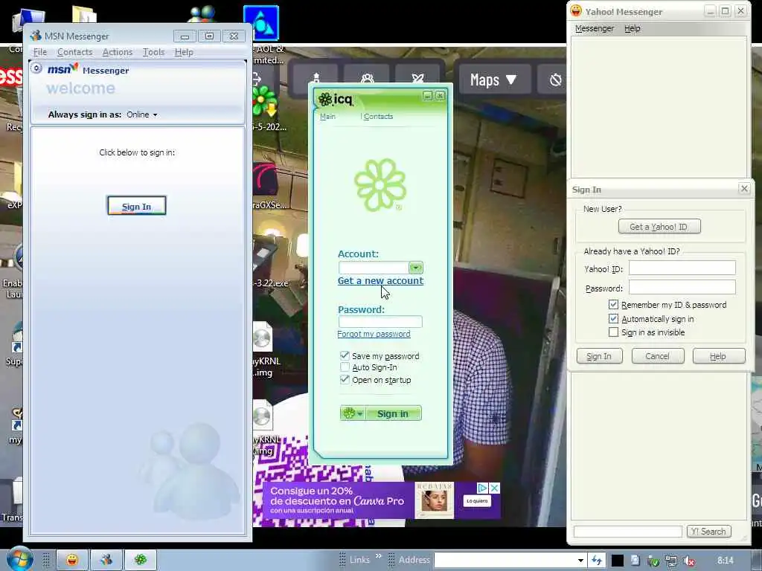Click Get a new account link in ICQ
This screenshot has height=571, width=762.
380,280
